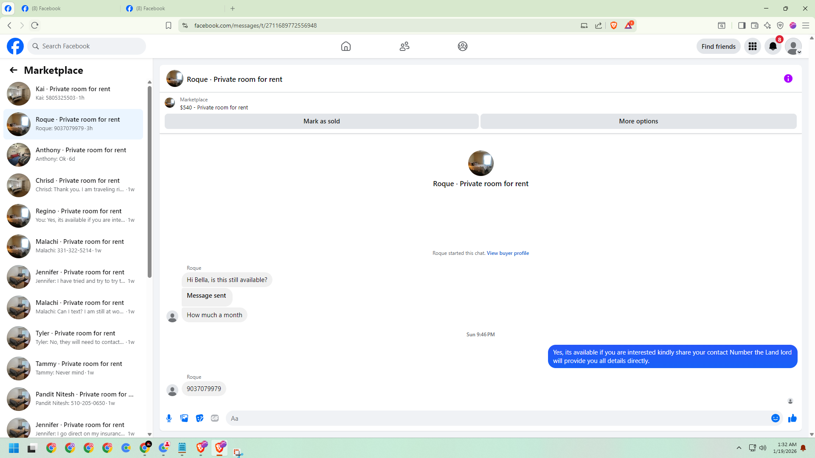Open the emoji picker in message box
This screenshot has width=815, height=458.
coord(776,418)
